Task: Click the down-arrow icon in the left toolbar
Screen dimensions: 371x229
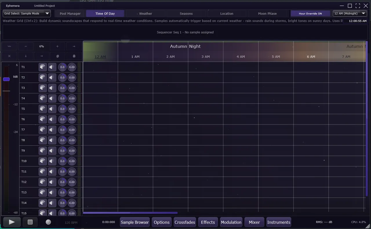Action: (x=26, y=56)
